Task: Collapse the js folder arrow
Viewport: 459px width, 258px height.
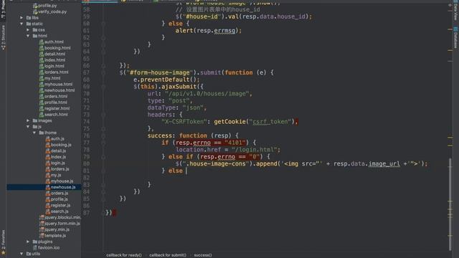Action: (28, 127)
